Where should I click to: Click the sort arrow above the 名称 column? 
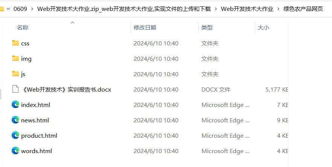[x=73, y=23]
